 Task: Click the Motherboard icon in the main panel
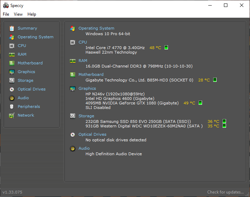tap(73, 75)
